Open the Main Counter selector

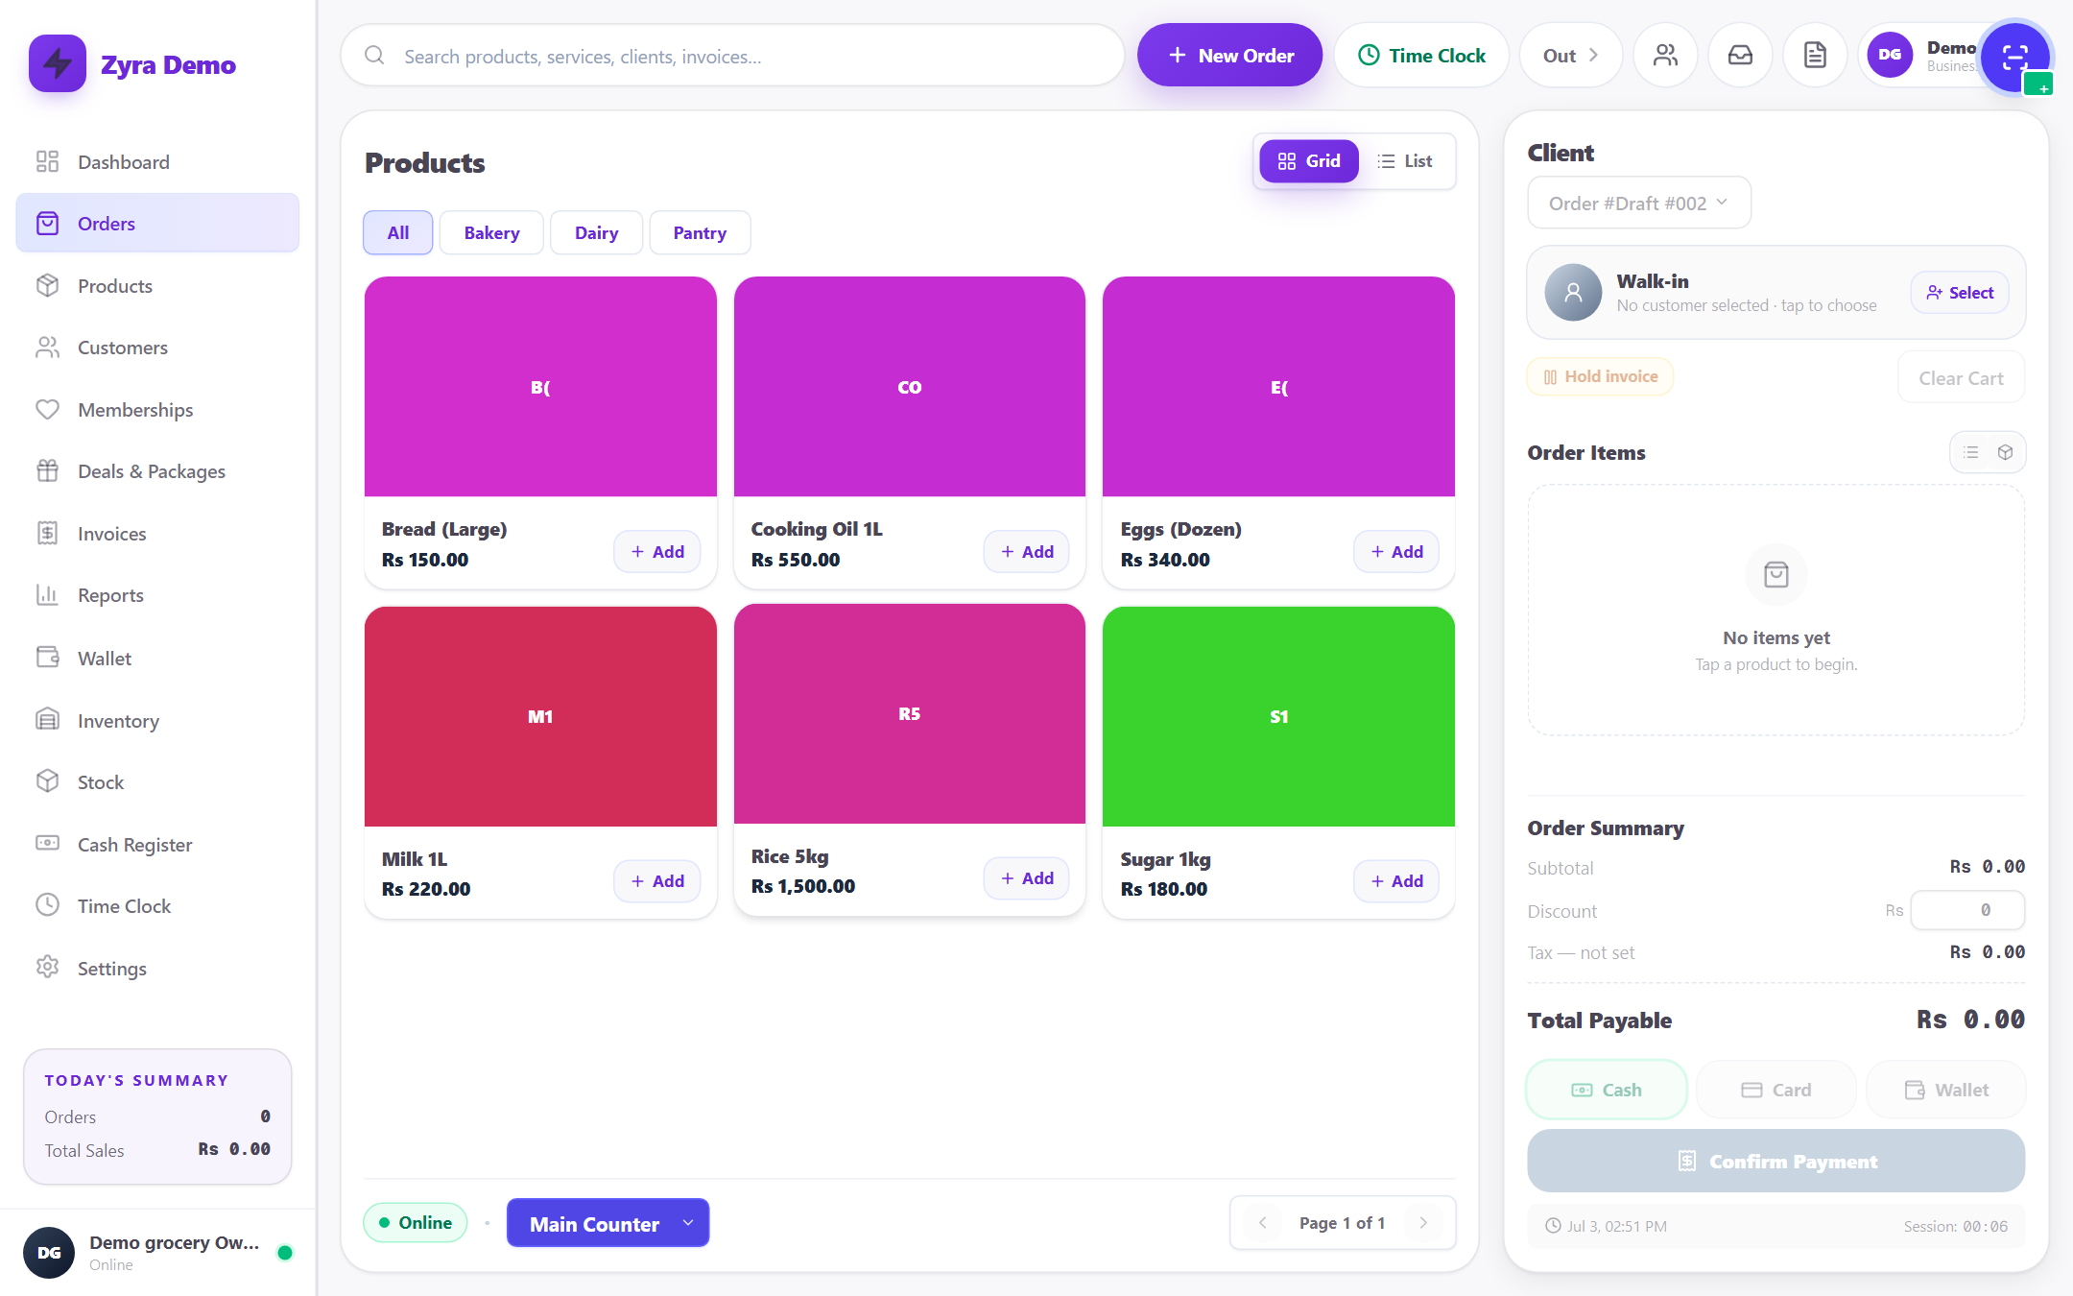pos(608,1223)
